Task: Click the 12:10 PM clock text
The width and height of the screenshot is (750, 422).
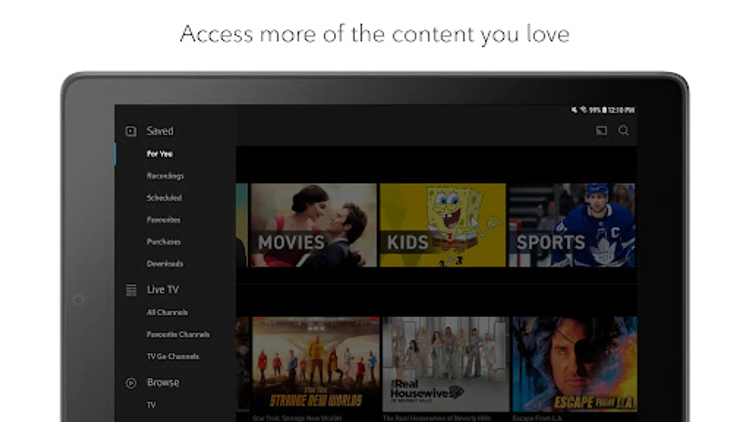Action: pyautogui.click(x=621, y=110)
